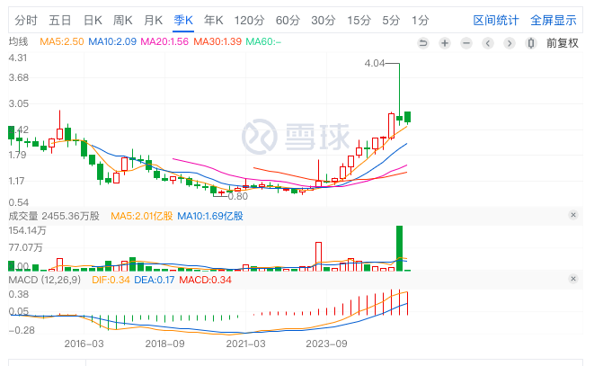Click MACD:0.34 value

[206, 280]
